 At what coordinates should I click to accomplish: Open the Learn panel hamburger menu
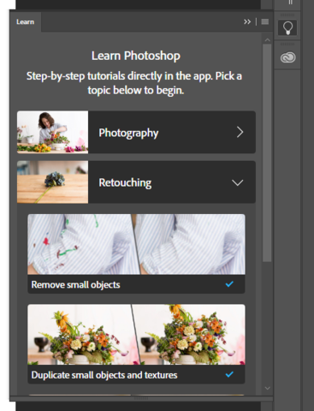(265, 21)
